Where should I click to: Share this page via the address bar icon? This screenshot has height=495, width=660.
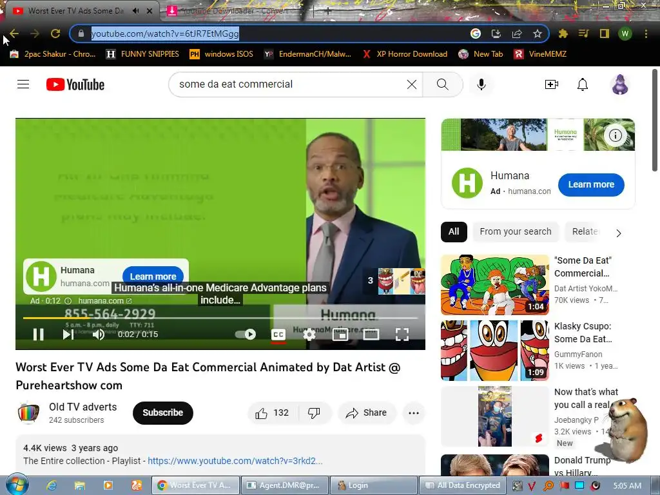coord(517,34)
